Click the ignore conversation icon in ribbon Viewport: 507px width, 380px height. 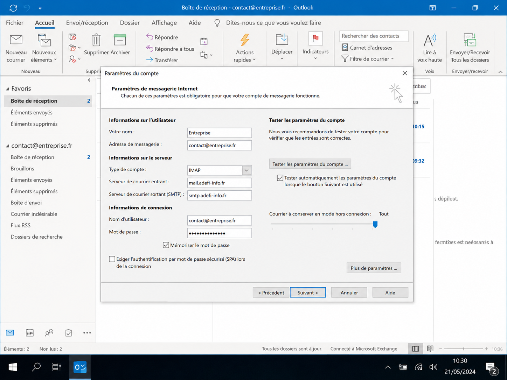tap(72, 37)
